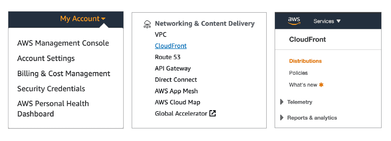
Task: Open Security Credentials menu entry
Action: [51, 89]
